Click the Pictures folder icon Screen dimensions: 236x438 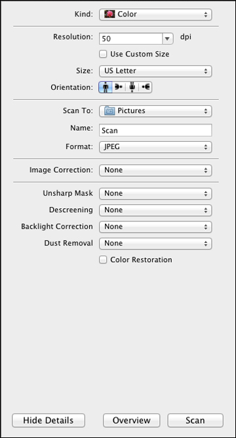pyautogui.click(x=109, y=111)
